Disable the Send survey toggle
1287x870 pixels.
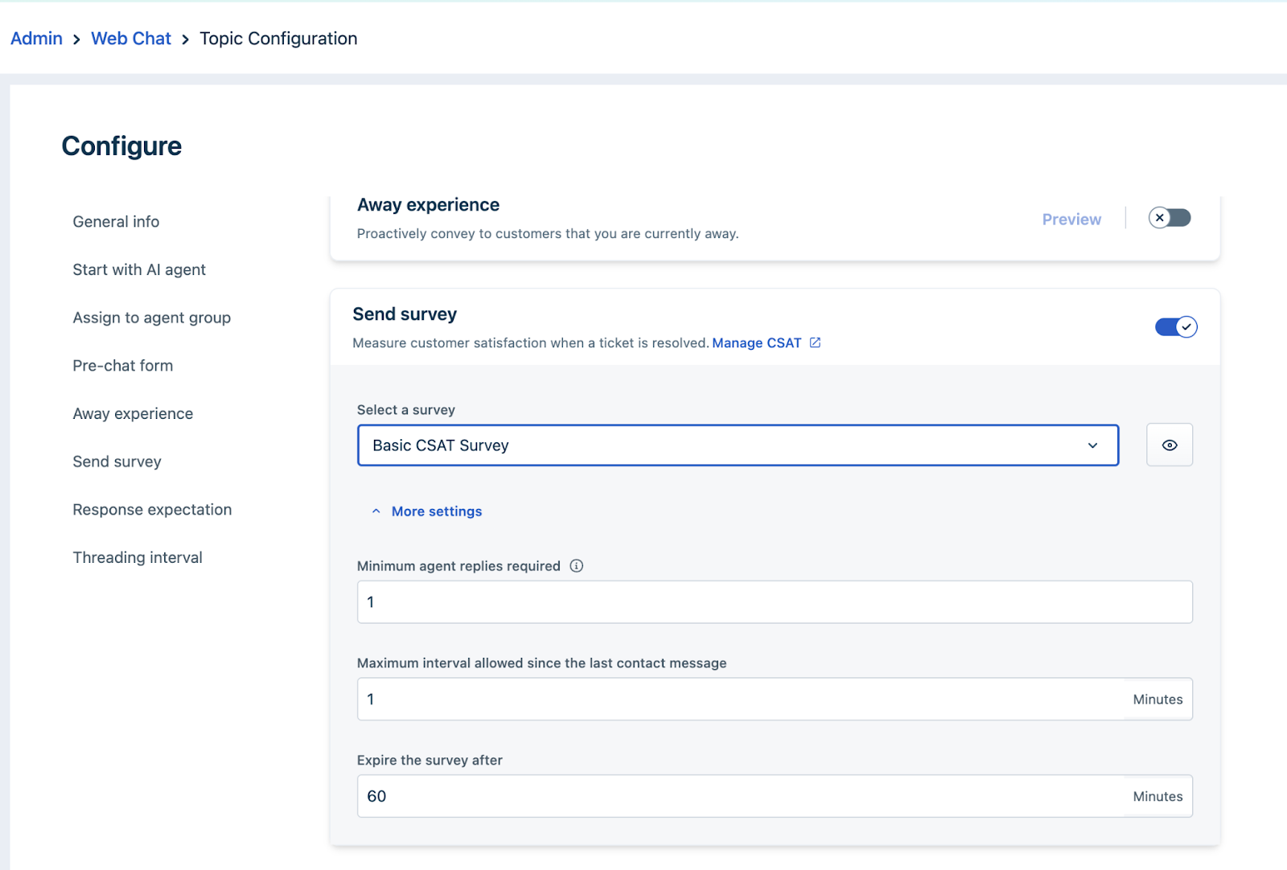pos(1176,327)
